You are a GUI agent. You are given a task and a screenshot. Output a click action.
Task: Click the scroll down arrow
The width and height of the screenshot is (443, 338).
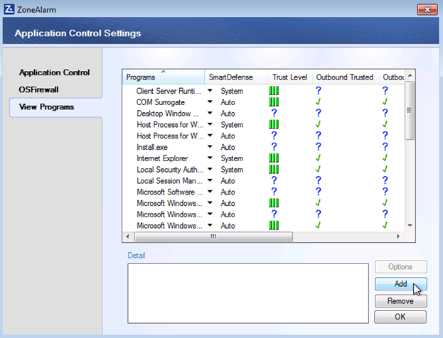(410, 225)
